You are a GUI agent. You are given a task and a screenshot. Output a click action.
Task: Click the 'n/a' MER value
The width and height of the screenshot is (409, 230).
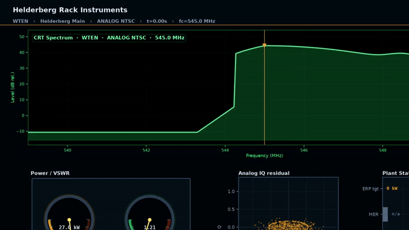click(396, 214)
